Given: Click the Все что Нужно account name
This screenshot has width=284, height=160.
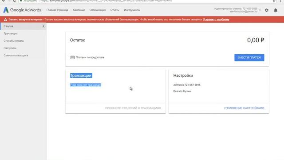Looking at the screenshot, I should [x=182, y=91].
